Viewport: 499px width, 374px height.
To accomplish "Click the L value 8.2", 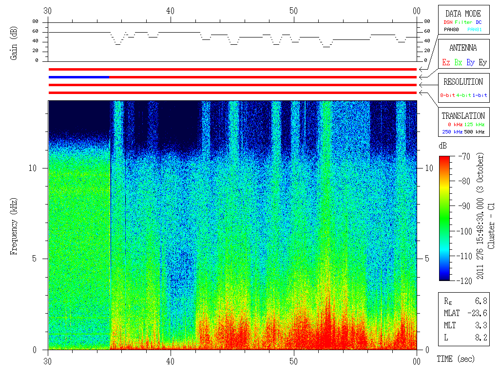I will (x=481, y=337).
